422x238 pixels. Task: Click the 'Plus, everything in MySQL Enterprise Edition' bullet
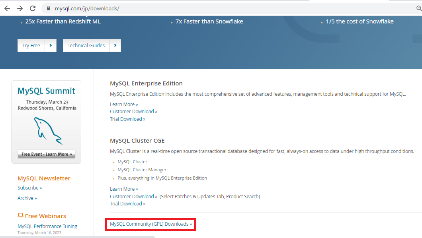pos(162,178)
